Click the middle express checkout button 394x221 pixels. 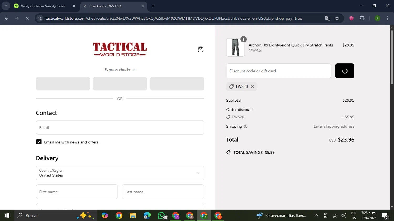point(120,84)
